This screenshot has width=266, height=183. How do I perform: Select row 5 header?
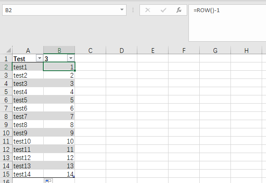click(6, 91)
